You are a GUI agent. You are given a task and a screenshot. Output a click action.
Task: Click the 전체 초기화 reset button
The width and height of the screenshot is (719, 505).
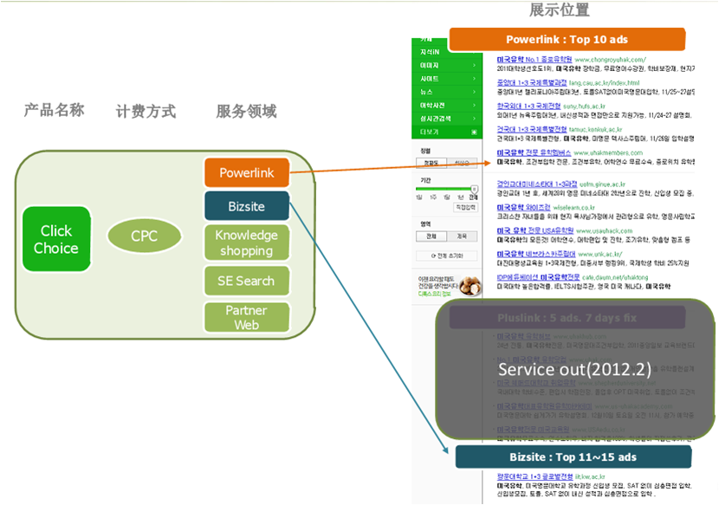pos(447,256)
